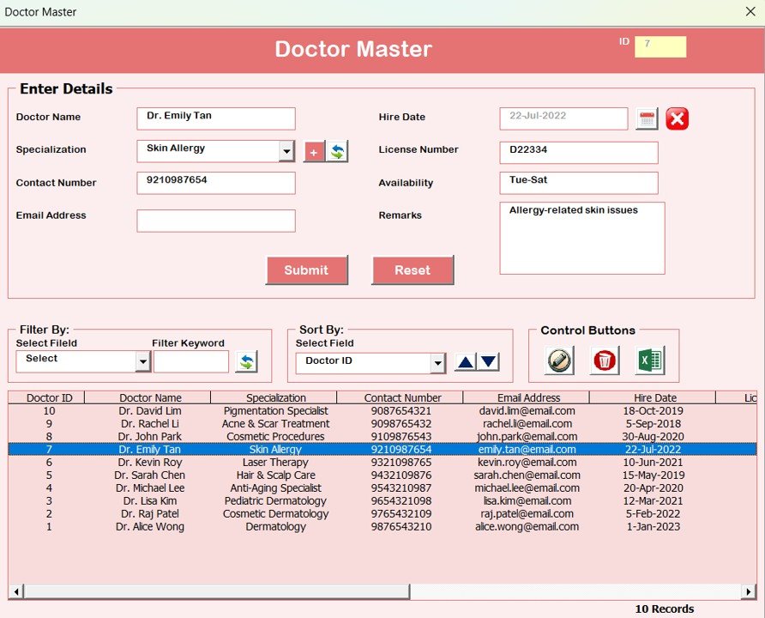Image resolution: width=765 pixels, height=618 pixels.
Task: Select the Dr. Sarah Chen row
Action: point(382,475)
